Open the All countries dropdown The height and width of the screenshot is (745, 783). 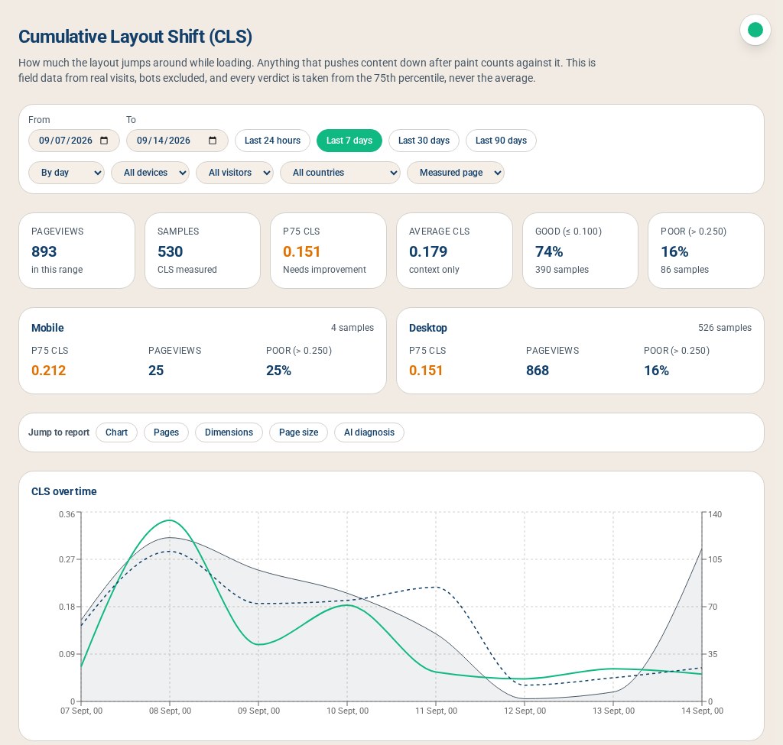[x=340, y=173]
